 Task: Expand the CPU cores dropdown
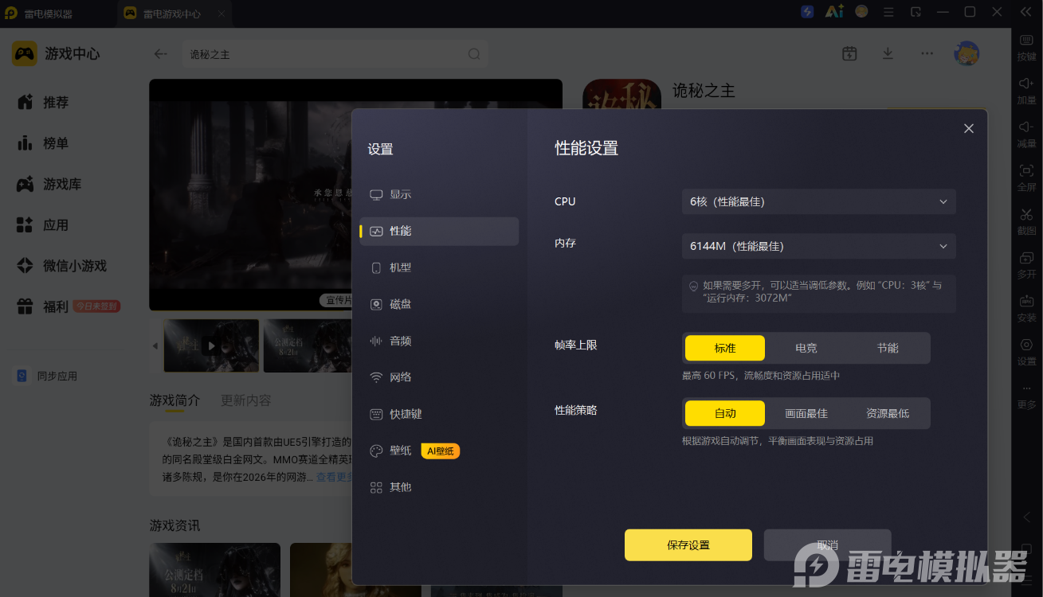pyautogui.click(x=819, y=201)
